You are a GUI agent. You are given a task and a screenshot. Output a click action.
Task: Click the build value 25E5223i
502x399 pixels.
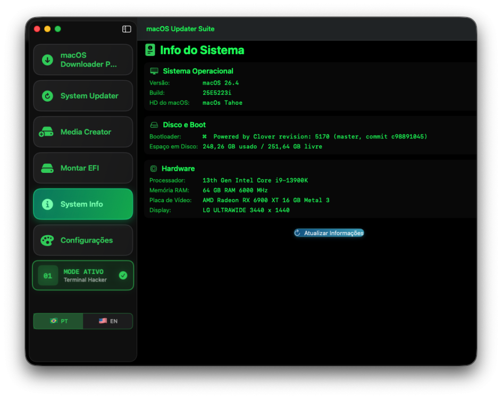click(217, 93)
